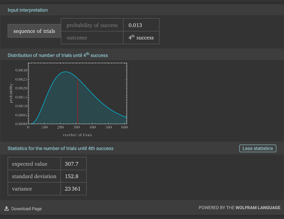Click the 'probability' y-axis label

pos(11,93)
